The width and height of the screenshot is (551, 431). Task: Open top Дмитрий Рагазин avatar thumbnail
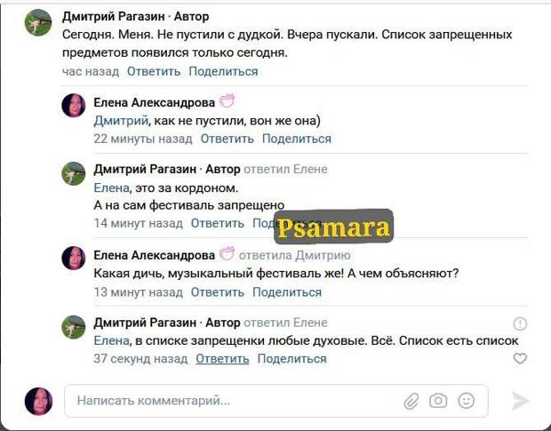pyautogui.click(x=38, y=23)
